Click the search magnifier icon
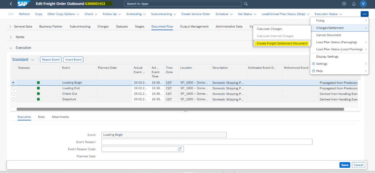The height and width of the screenshot is (173, 375). click(246, 4)
